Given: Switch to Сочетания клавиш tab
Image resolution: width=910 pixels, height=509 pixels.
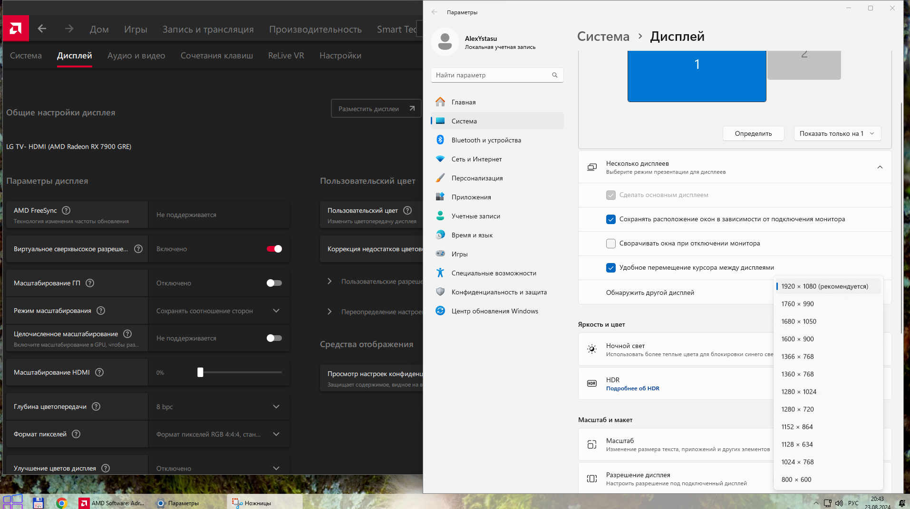Looking at the screenshot, I should 217,56.
